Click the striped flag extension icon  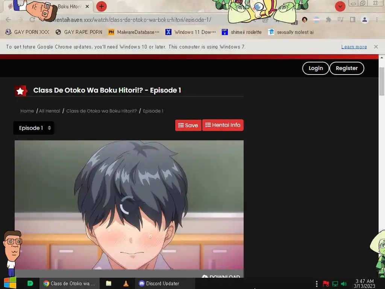317,20
